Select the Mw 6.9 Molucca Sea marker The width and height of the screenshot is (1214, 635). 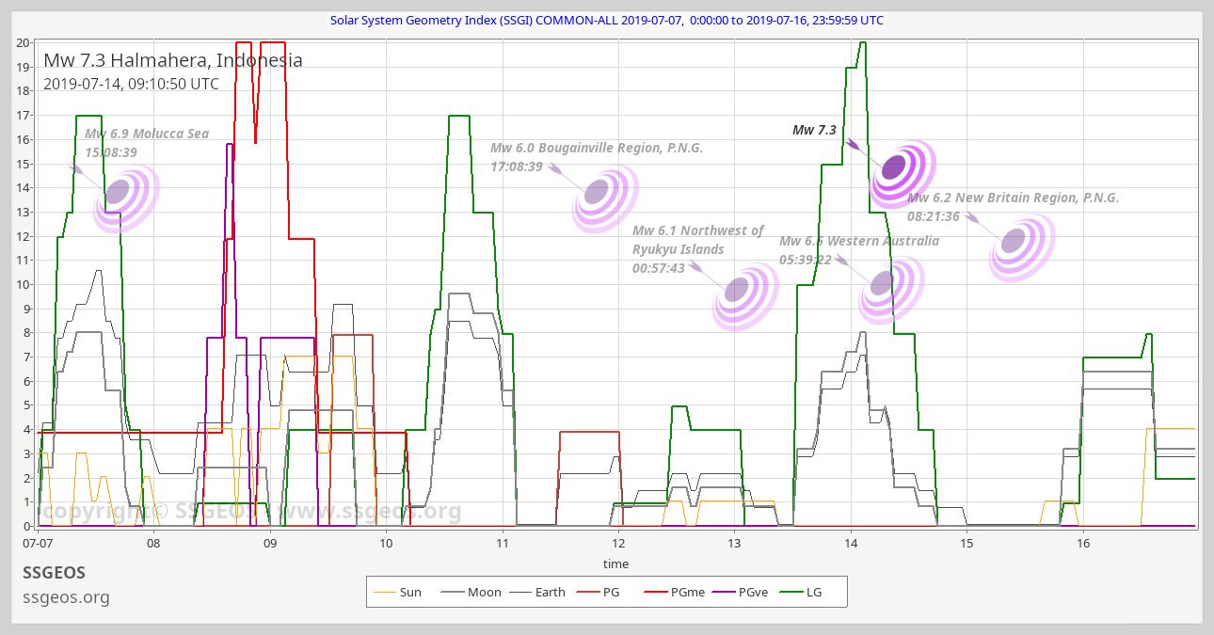click(x=125, y=198)
